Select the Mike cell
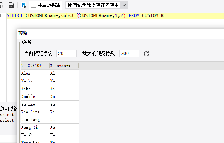224x143 pixels. coord(35,89)
